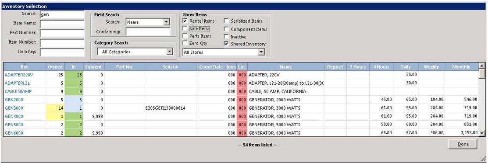Select the ADAPTERL21 key
The image size is (488, 163).
(x=18, y=83)
